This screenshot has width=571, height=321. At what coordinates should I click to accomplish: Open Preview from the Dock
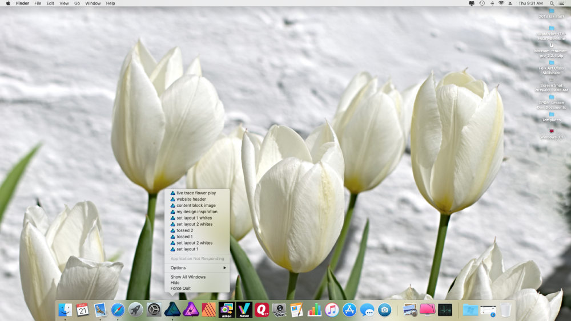(410, 310)
